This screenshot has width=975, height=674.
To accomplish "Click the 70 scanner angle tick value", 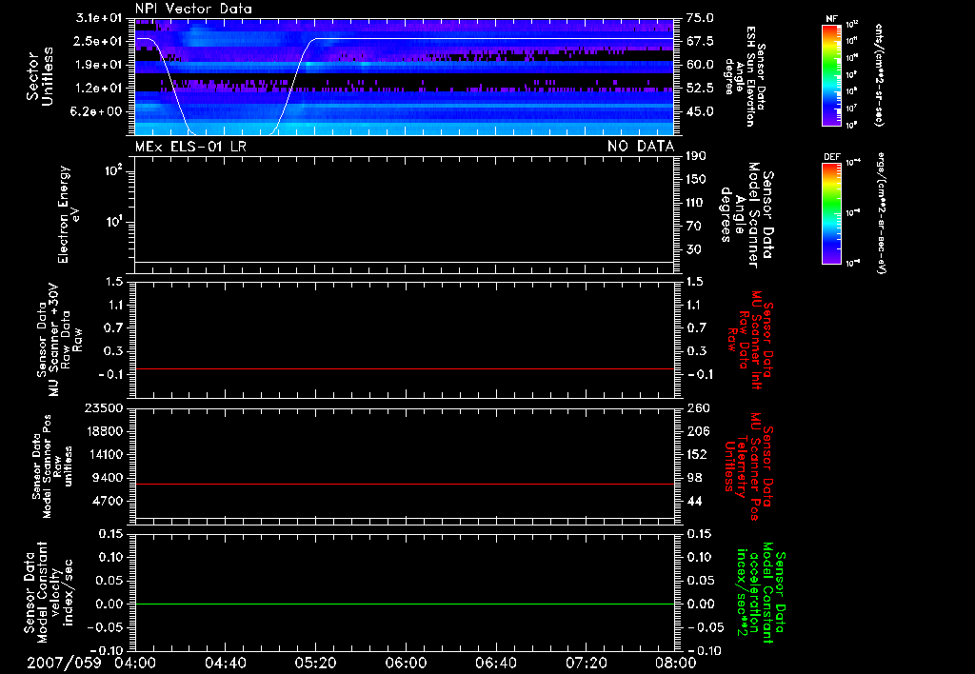I will 695,226.
